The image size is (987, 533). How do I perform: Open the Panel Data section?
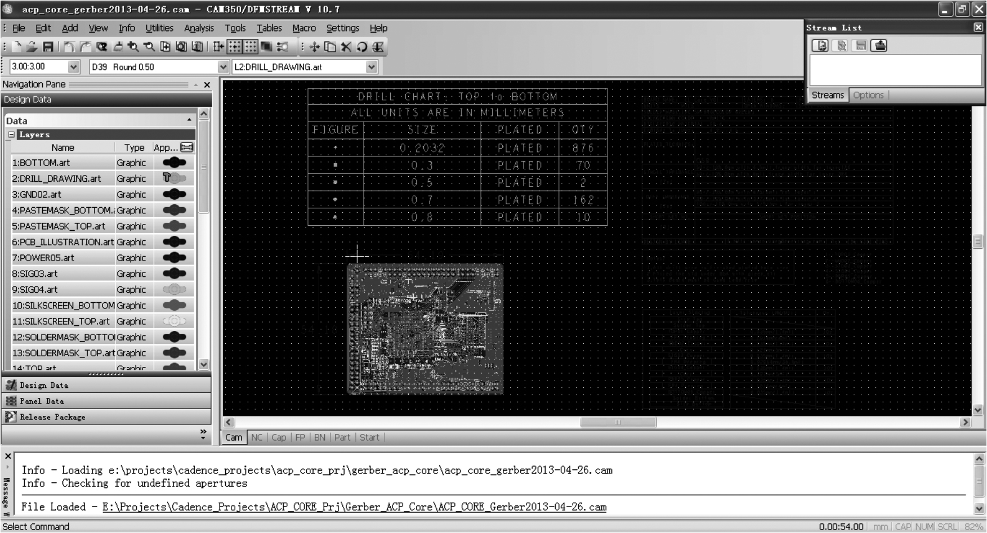point(42,401)
